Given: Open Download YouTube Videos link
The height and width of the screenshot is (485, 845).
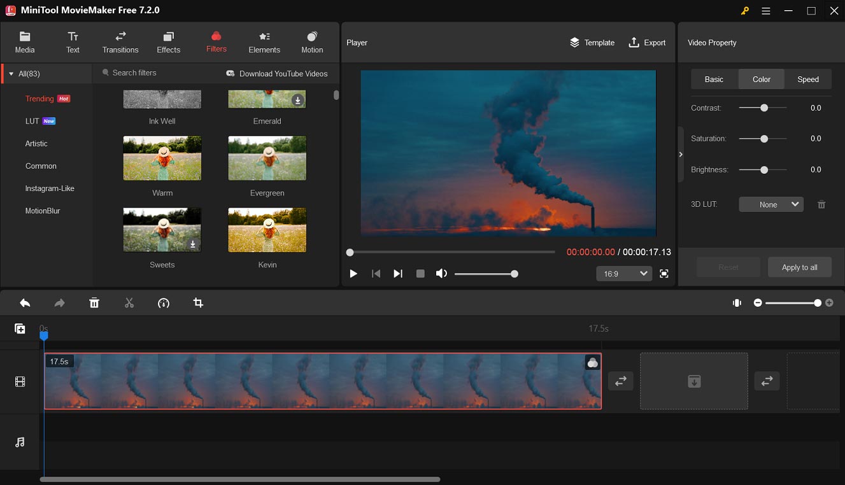Looking at the screenshot, I should pyautogui.click(x=277, y=74).
